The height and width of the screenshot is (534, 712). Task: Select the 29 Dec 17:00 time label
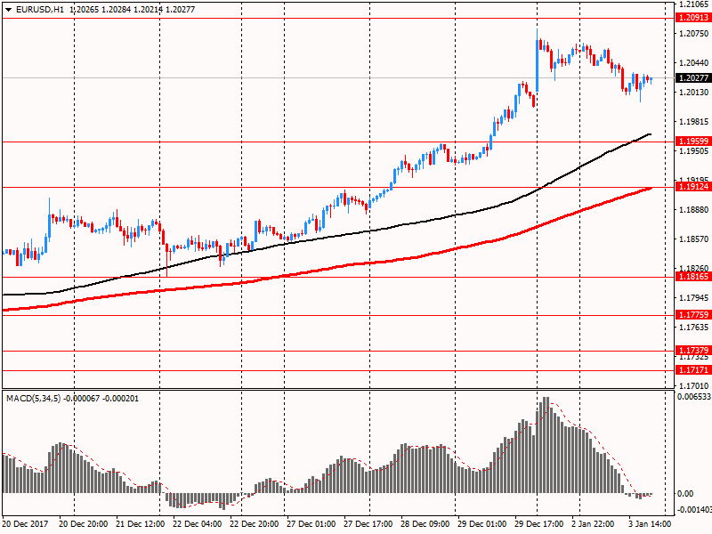coord(539,524)
